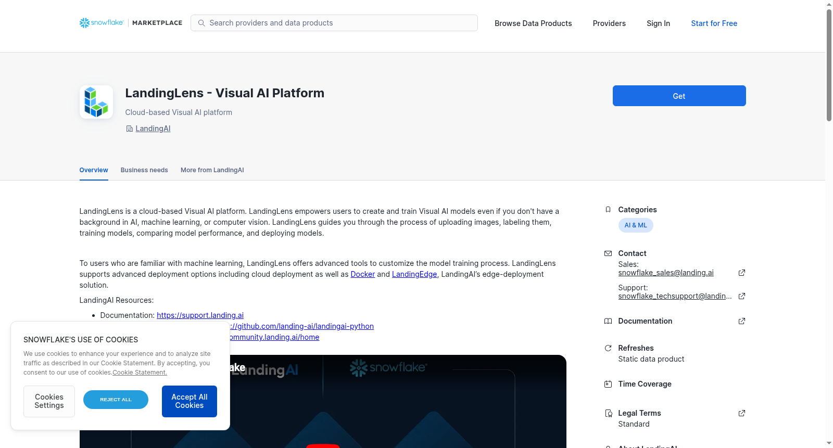Click the REJECT ALL cookies button

116,400
